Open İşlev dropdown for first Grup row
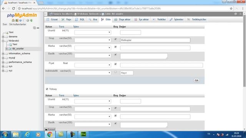Screen dimensions: 246x138 (93, 40)
